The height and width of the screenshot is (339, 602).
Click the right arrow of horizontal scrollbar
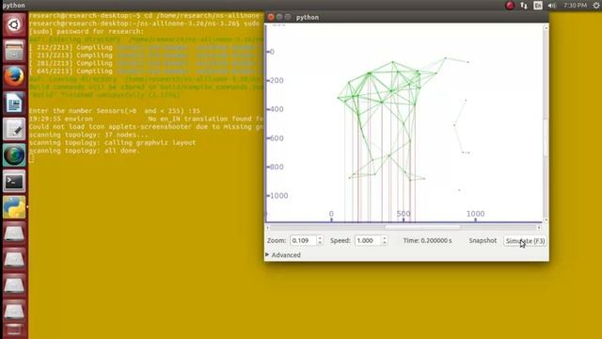click(539, 228)
